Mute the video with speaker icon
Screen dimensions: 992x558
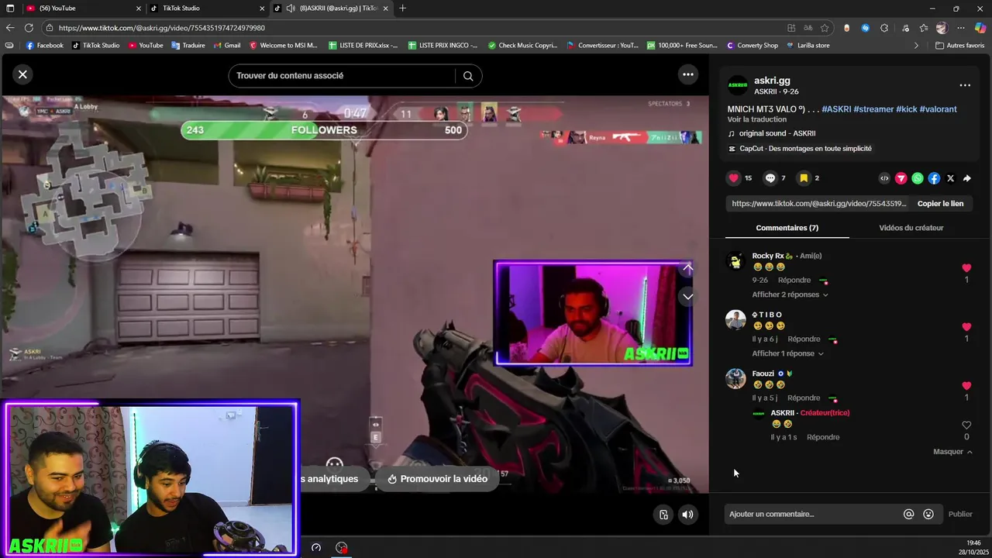tap(687, 515)
